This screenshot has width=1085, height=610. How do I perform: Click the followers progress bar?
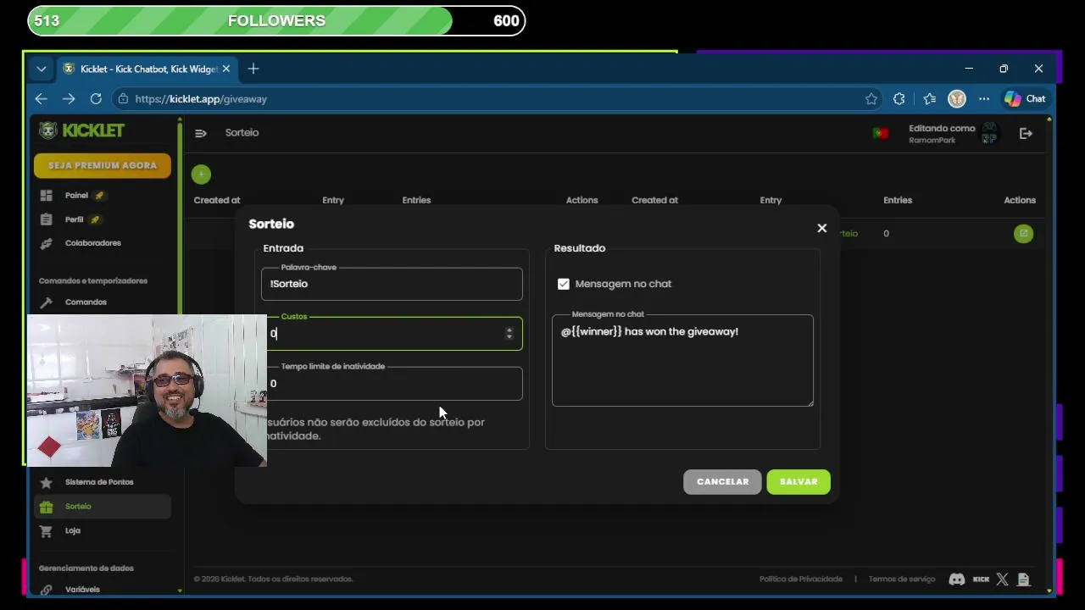click(276, 21)
